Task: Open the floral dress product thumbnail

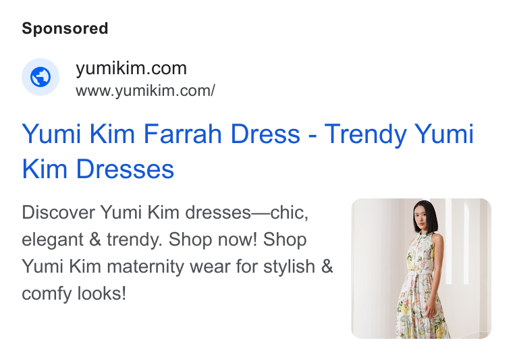Action: [x=421, y=269]
